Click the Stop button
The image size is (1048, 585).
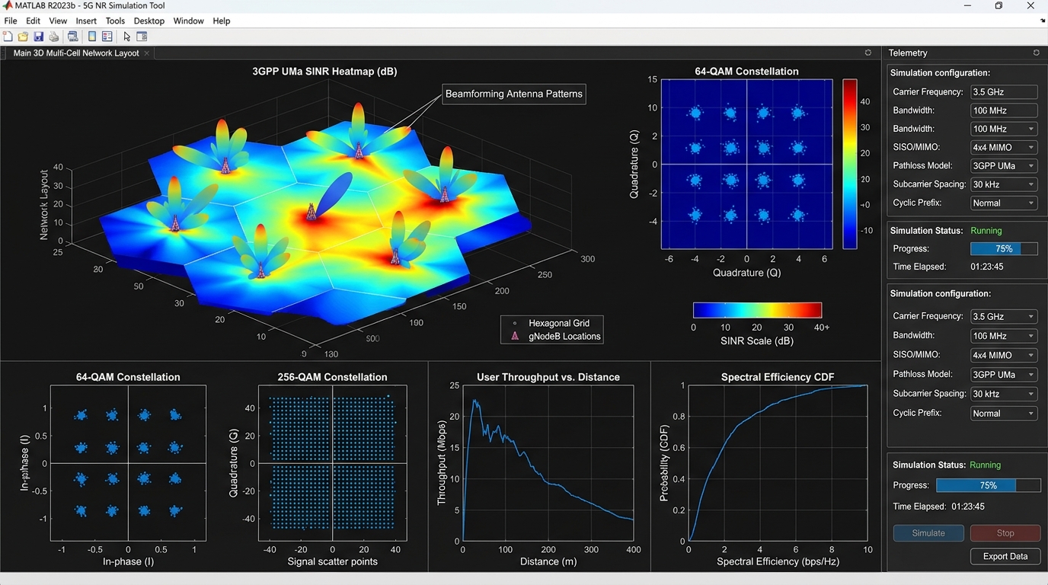click(1005, 533)
